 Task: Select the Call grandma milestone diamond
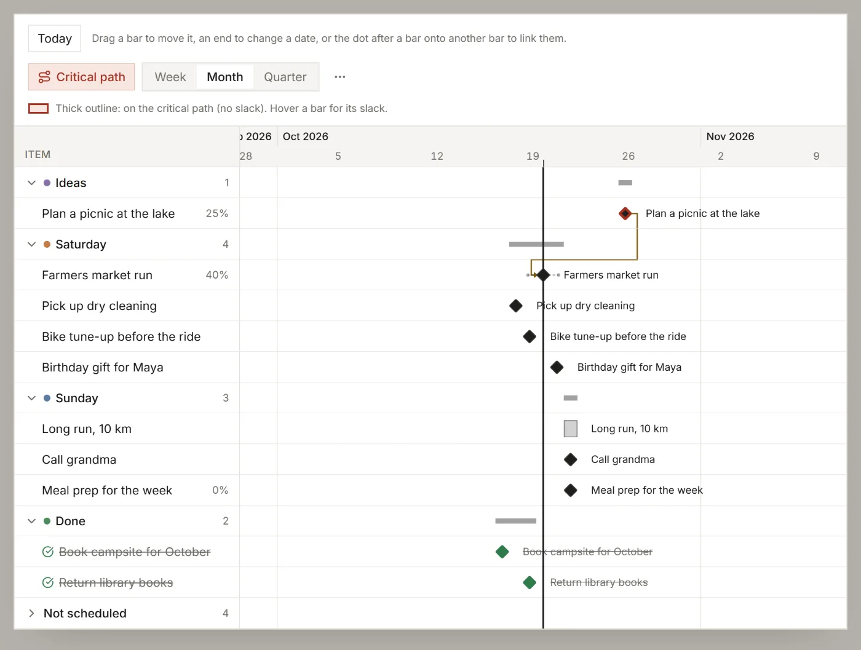[571, 459]
